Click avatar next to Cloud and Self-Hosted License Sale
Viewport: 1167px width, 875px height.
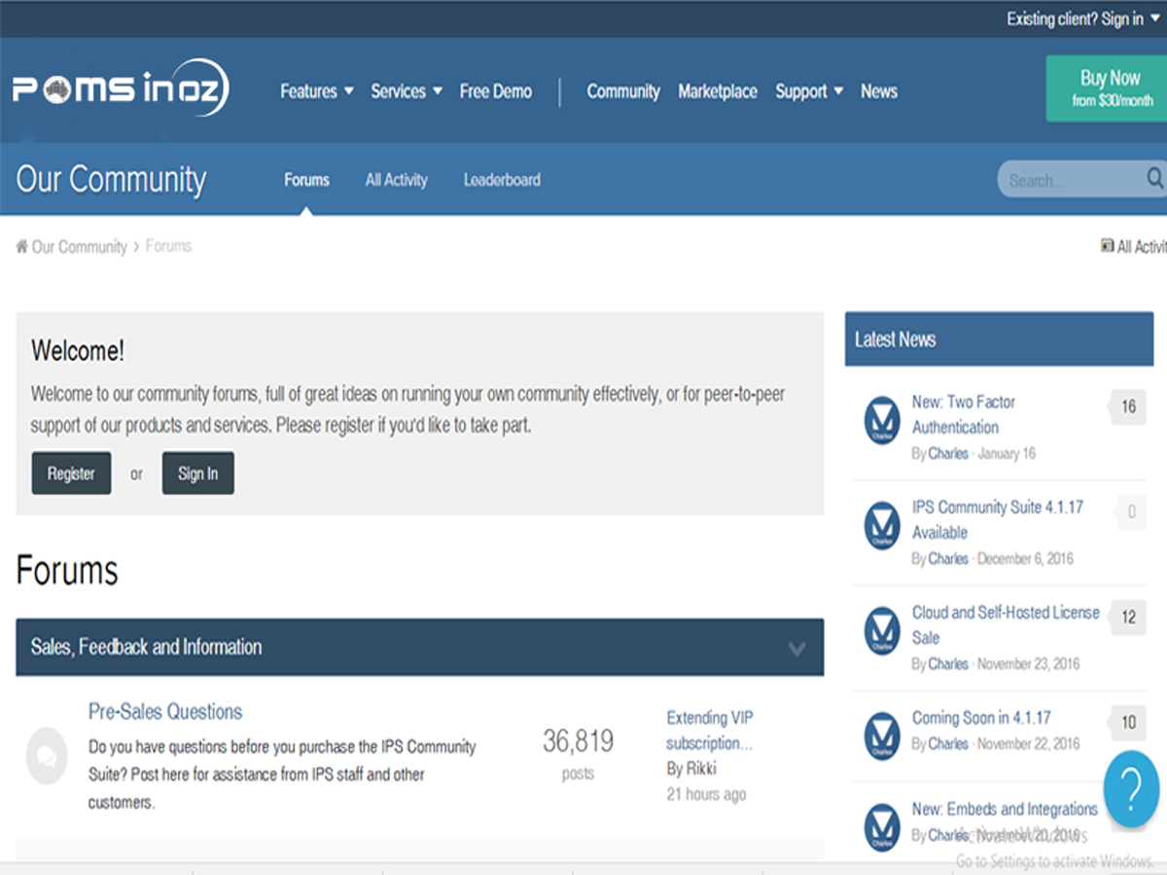coord(882,631)
